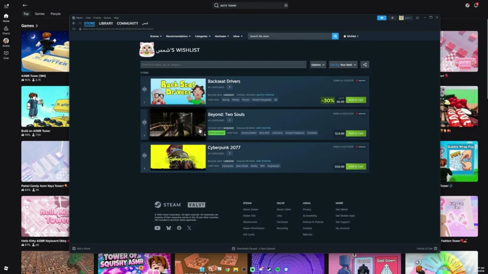The width and height of the screenshot is (488, 274).
Task: Open Friends & Chat in Steam
Action: click(x=427, y=249)
